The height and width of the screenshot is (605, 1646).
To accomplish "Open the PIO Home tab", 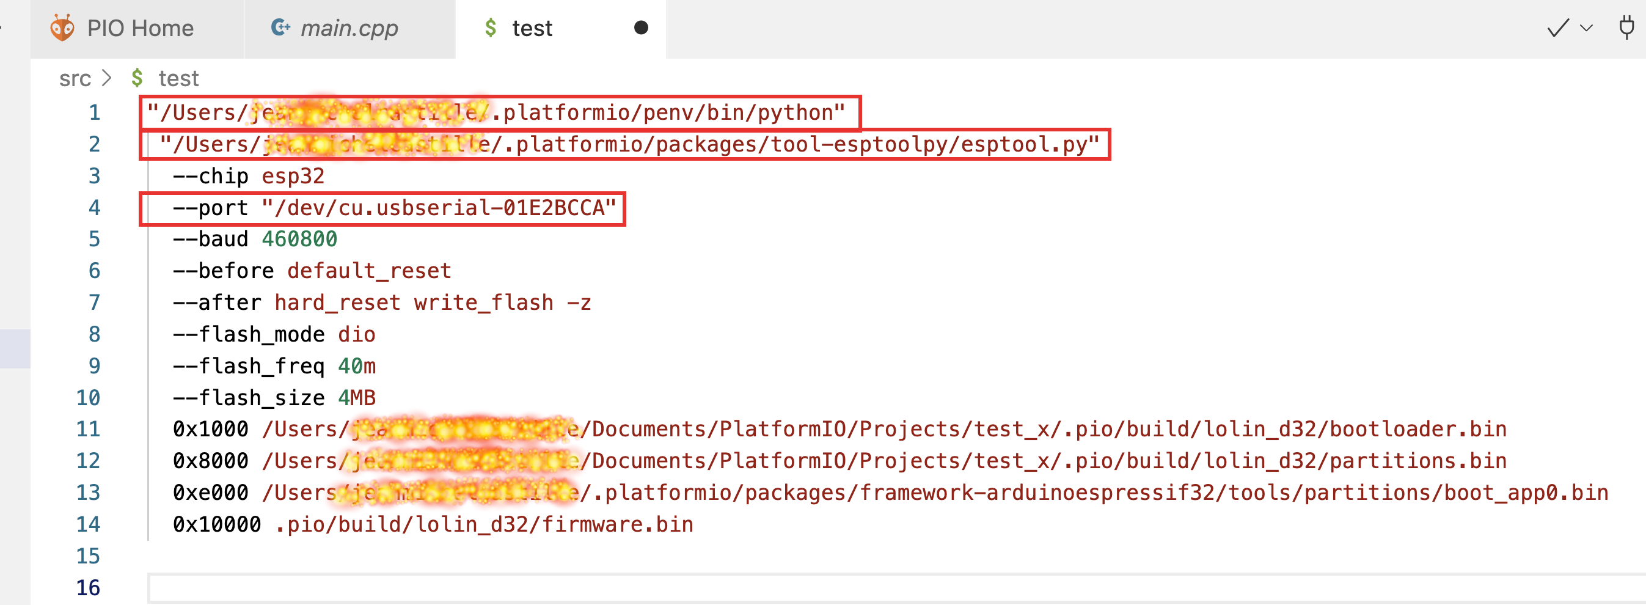I will click(137, 29).
